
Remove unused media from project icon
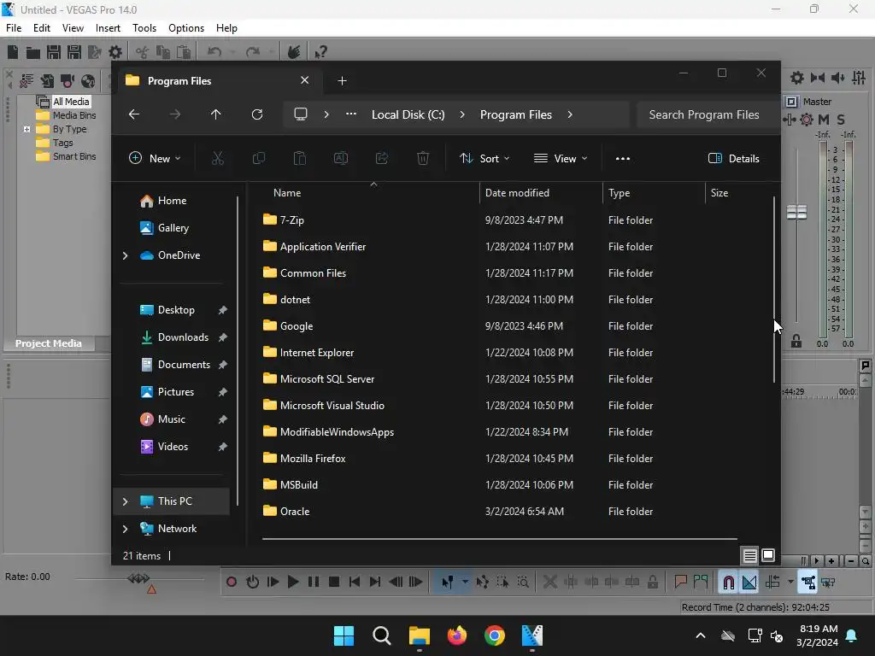[26, 81]
